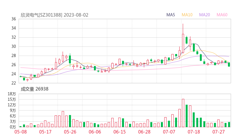Viewport: 234px width, 139px height.
Task: Click the 3万 volume axis label
Action: pyautogui.click(x=13, y=121)
